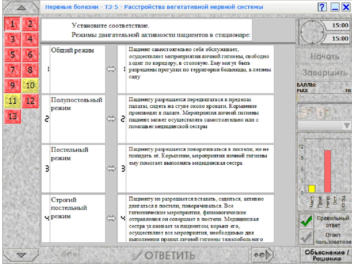Click the match arrow beside Строгий постельный режим
The width and height of the screenshot is (352, 264).
111,218
